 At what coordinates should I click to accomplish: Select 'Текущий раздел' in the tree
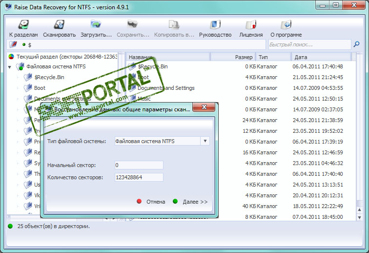pyautogui.click(x=67, y=57)
